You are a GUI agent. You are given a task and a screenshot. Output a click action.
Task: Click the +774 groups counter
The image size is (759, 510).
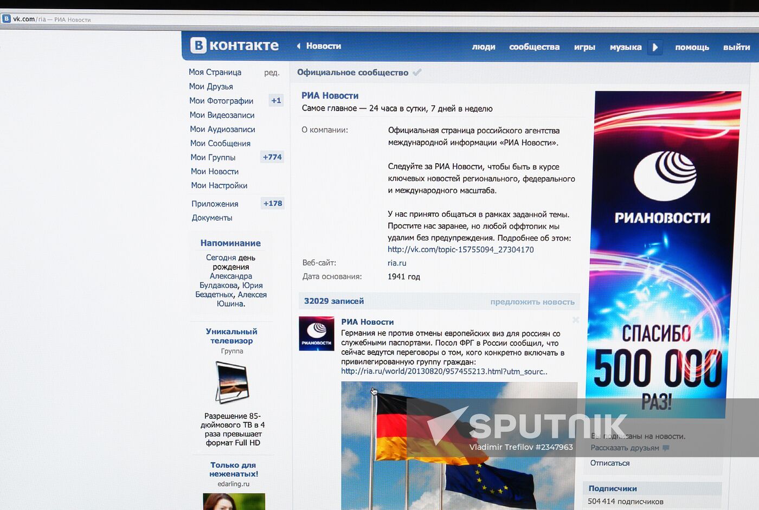click(272, 157)
